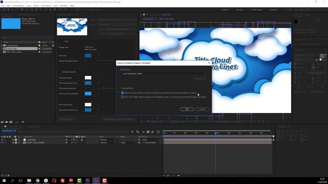Uncheck the warning about fonts unavailable on Typekit
This screenshot has height=184, width=328.
(122, 93)
